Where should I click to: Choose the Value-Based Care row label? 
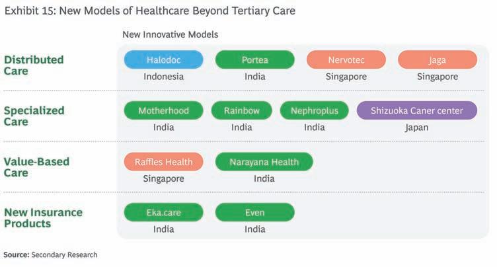click(x=36, y=167)
